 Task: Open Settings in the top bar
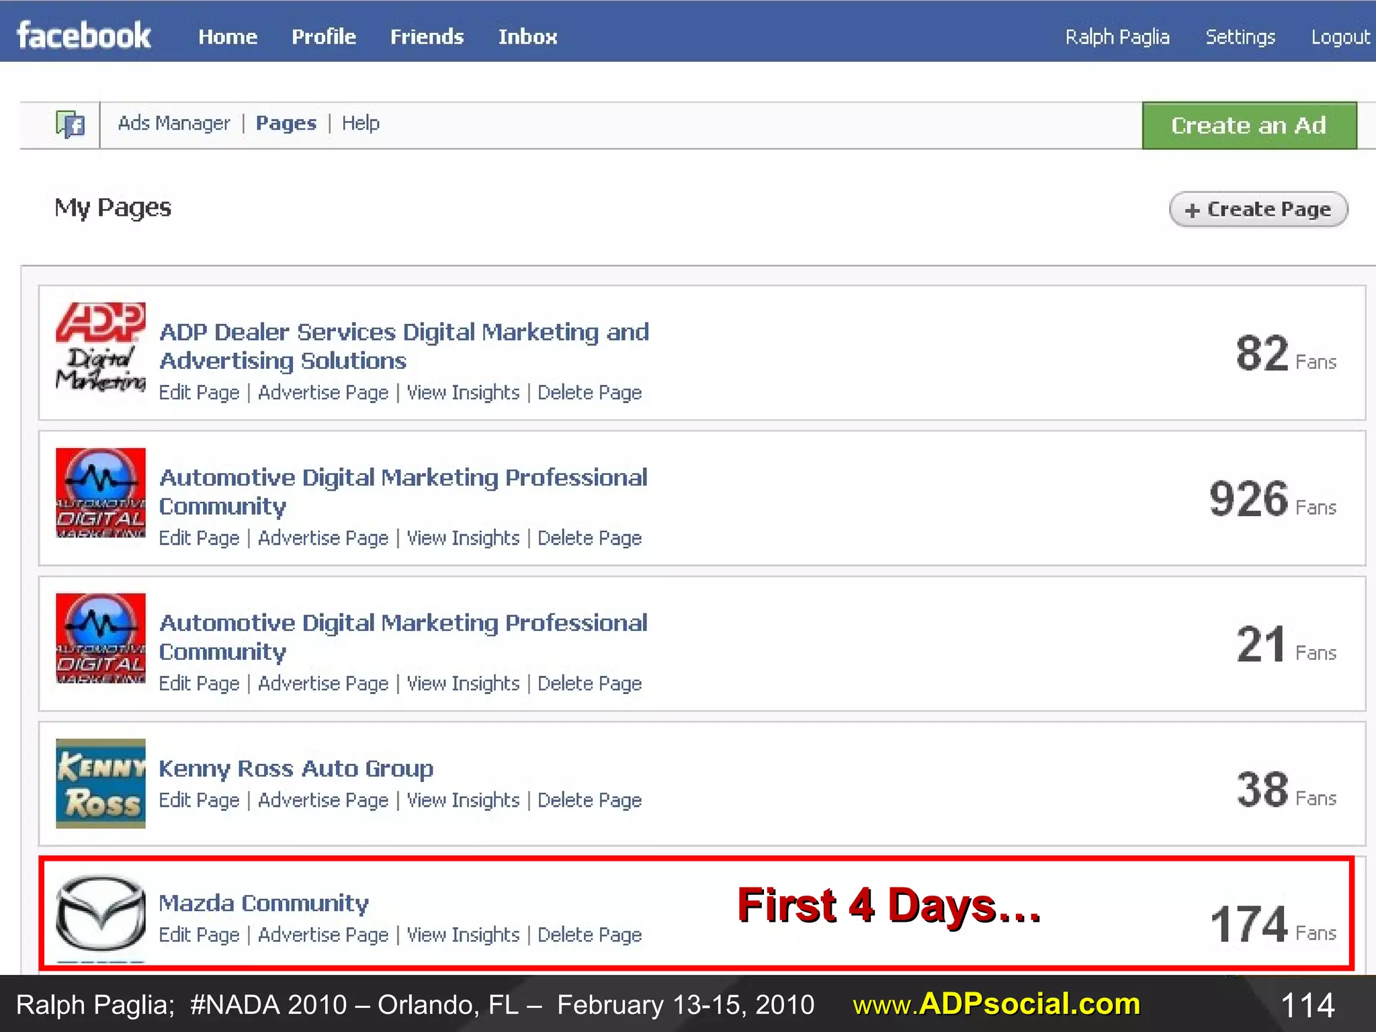coord(1240,37)
